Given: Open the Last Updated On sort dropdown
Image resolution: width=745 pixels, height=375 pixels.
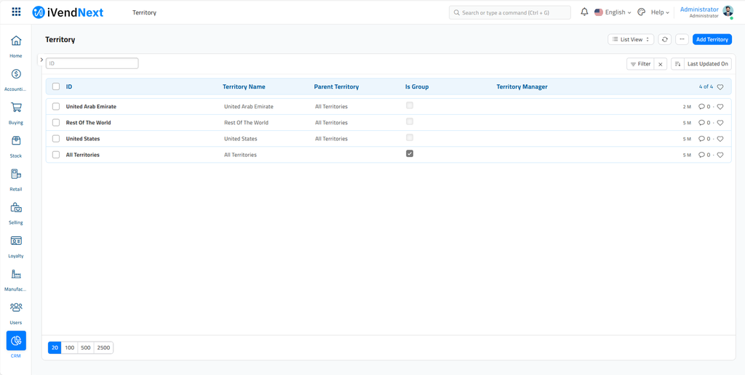Looking at the screenshot, I should click(x=707, y=64).
